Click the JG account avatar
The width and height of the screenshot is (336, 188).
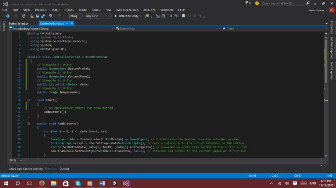tap(332, 10)
